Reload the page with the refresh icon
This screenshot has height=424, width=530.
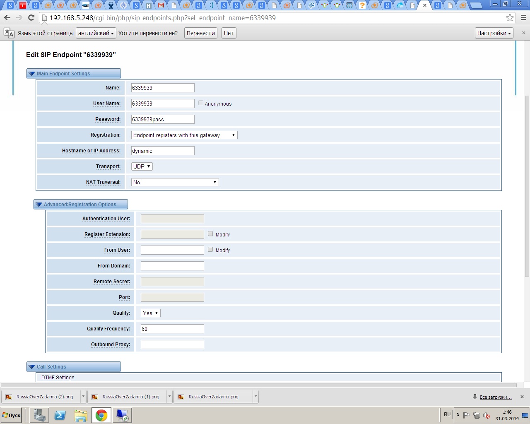[x=31, y=18]
